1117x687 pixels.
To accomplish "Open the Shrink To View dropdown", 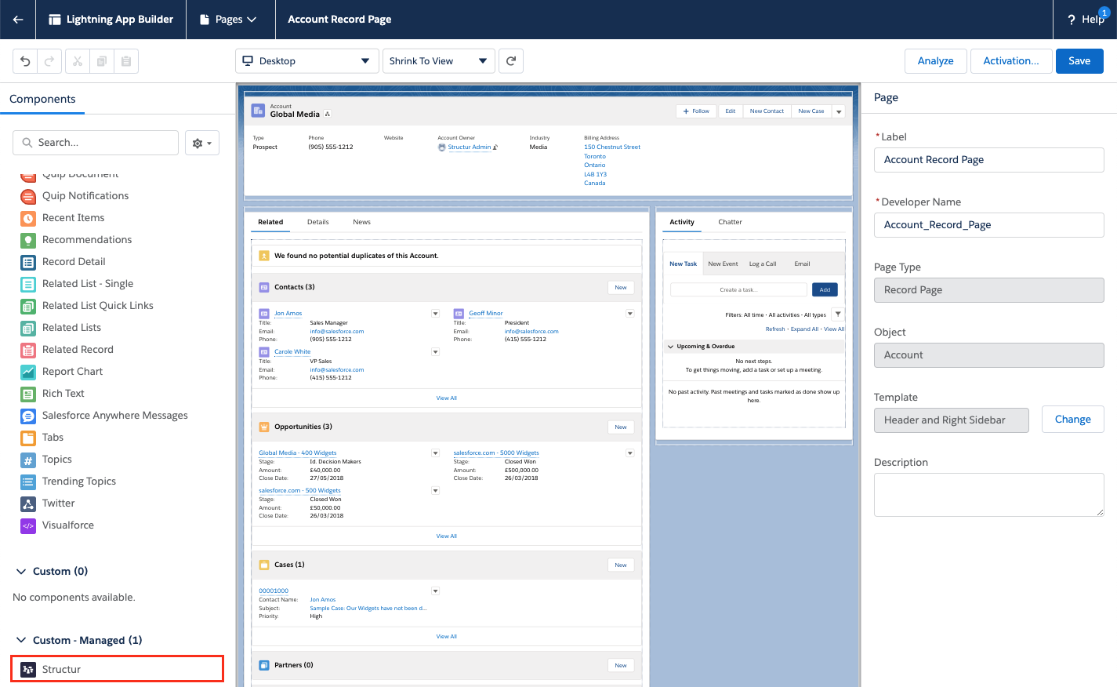I will 438,61.
